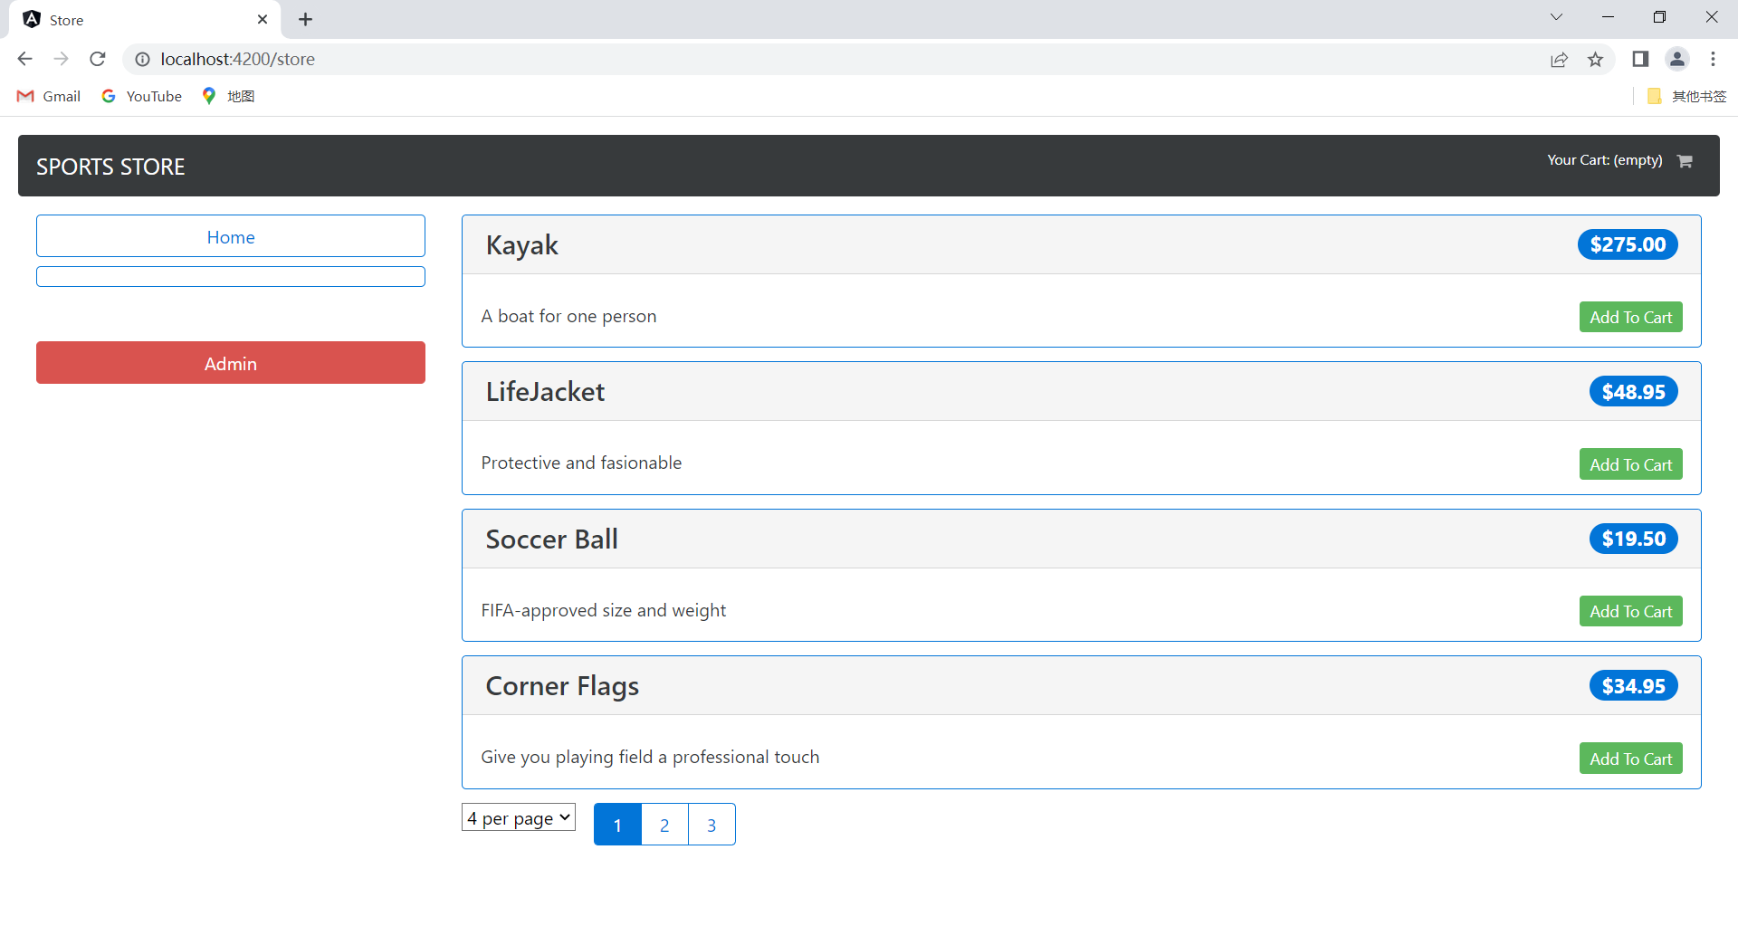Select the Home category button
This screenshot has height=926, width=1738.
pyautogui.click(x=231, y=236)
